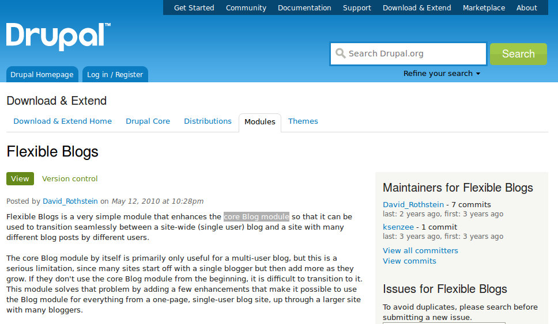Select the Modules tab

260,122
